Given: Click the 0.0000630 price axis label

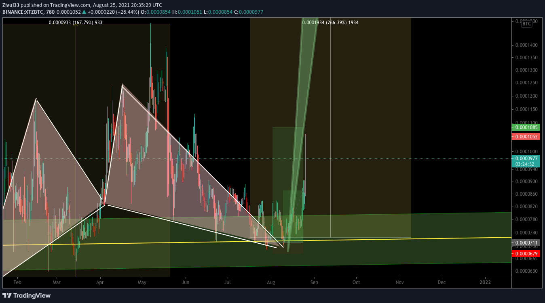Looking at the screenshot, I should pos(526,271).
